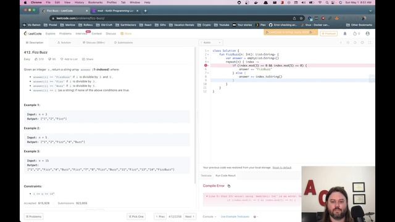Image resolution: width=395 pixels, height=222 pixels.
Task: Click the LeetCode logo
Action: (33, 33)
